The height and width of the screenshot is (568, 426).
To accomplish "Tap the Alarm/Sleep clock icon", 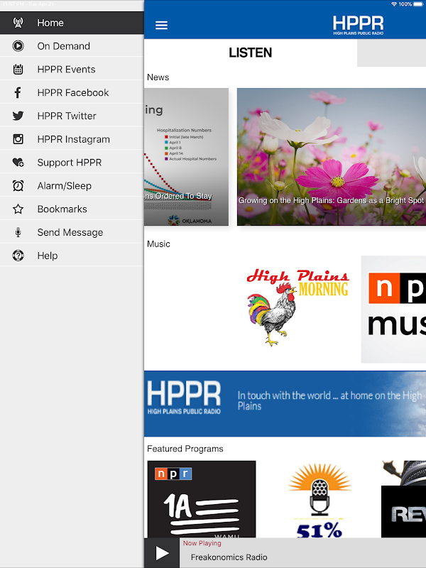I will click(x=18, y=186).
